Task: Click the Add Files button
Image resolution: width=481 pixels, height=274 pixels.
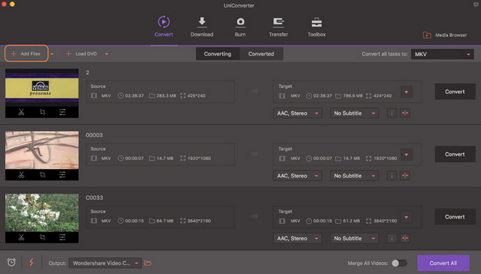Action: (26, 54)
